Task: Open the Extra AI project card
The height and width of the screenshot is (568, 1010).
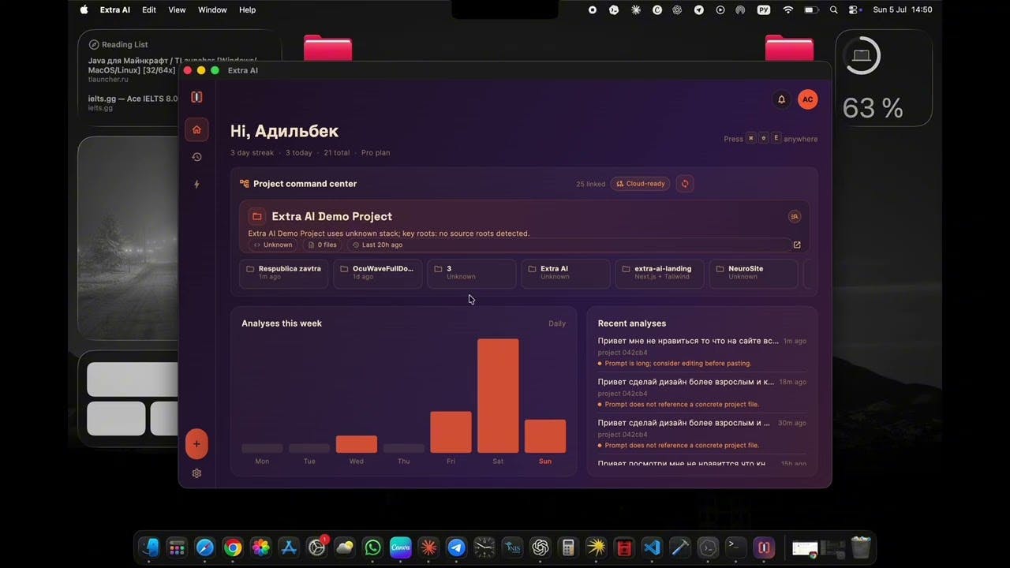Action: pyautogui.click(x=565, y=273)
